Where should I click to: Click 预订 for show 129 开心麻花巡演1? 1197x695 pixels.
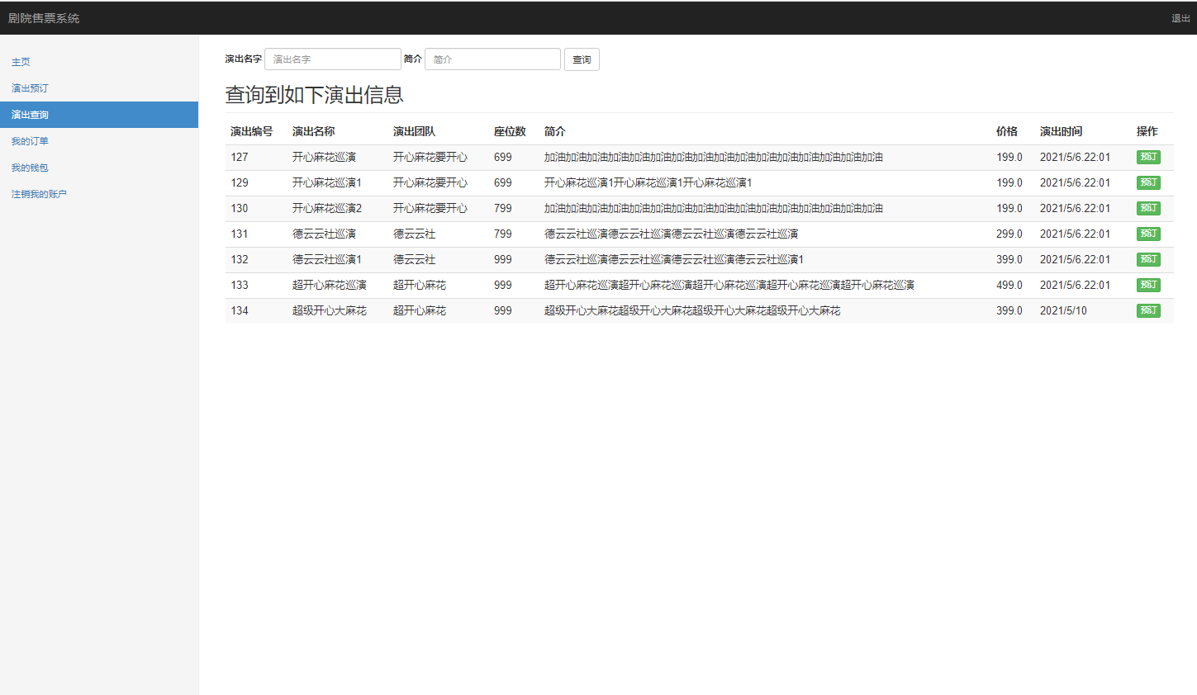point(1148,182)
